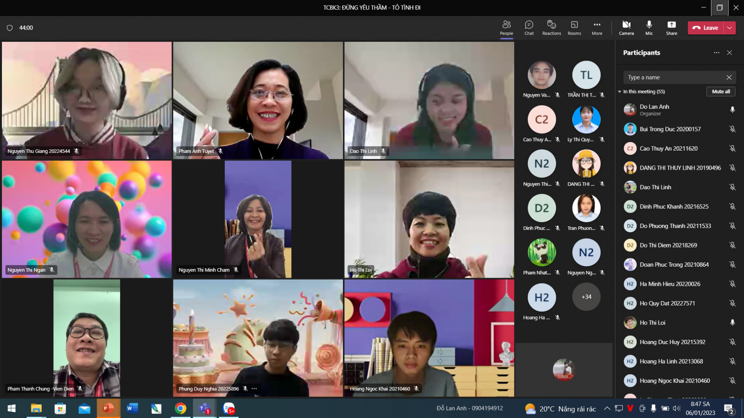Screen dimensions: 744x418
Task: Click Cao Thuy An 20211620 muted mic icon
Action: 732,149
